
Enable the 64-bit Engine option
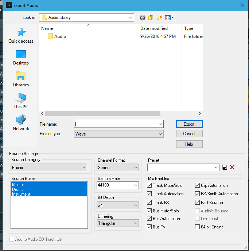coord(198,227)
